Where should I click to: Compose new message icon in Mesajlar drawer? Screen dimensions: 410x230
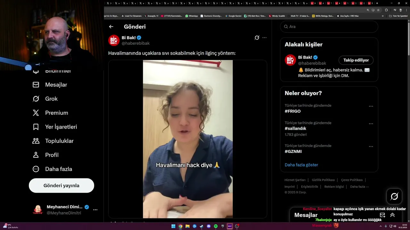tap(382, 215)
